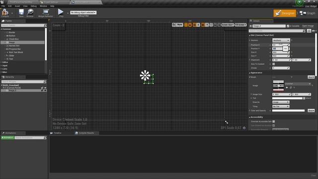Select Named Slot widget in palette
The height and width of the screenshot is (179, 318).
14,46
